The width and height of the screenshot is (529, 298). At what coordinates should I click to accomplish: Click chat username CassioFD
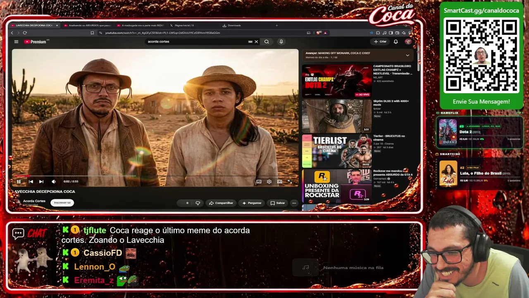point(102,253)
